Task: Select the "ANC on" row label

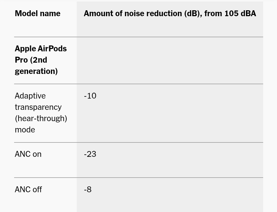Action: (x=28, y=154)
